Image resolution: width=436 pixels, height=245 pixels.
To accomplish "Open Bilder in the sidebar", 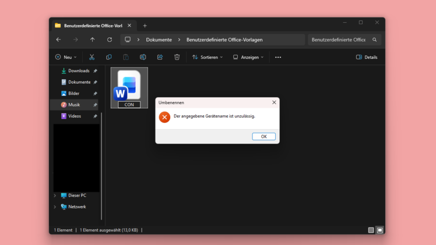I will [x=70, y=94].
